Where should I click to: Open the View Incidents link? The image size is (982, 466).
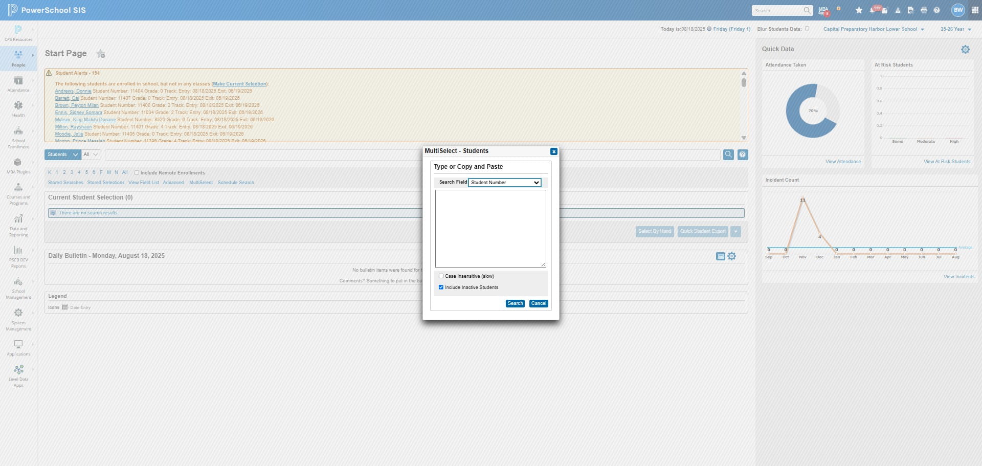(958, 277)
